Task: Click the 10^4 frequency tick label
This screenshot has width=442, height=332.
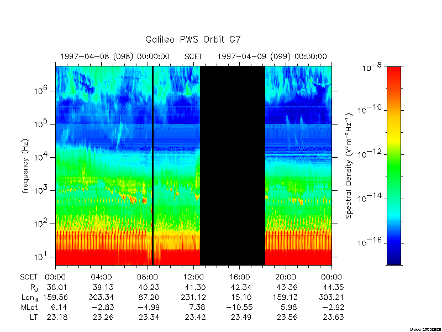Action: (40, 157)
